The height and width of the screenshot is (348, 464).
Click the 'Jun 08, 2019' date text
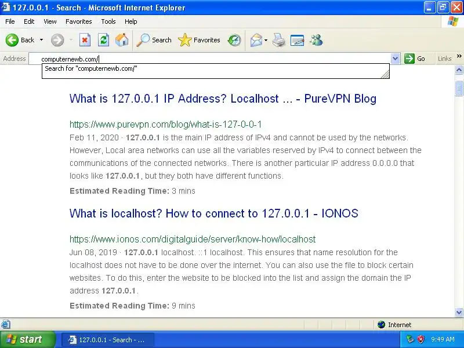[x=93, y=252]
